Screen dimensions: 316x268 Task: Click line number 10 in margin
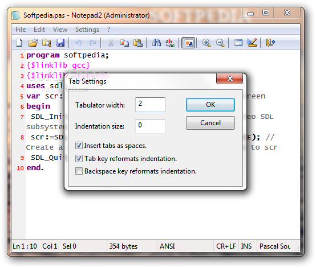[20, 168]
